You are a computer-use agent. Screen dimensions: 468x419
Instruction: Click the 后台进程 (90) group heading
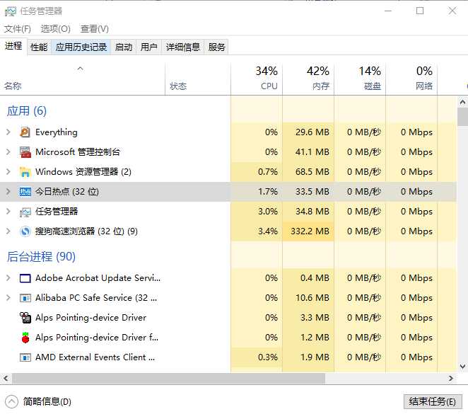(x=41, y=256)
